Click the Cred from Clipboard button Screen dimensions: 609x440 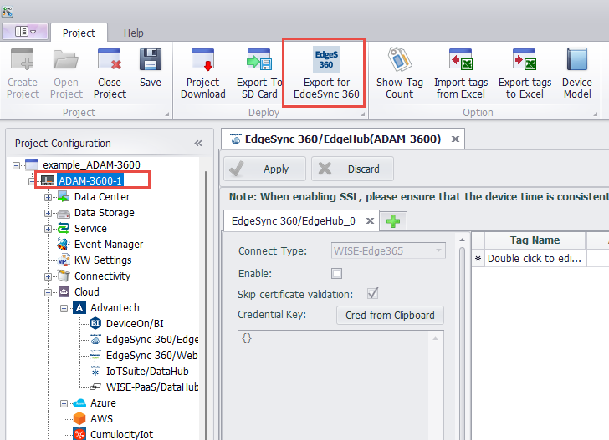pyautogui.click(x=390, y=315)
